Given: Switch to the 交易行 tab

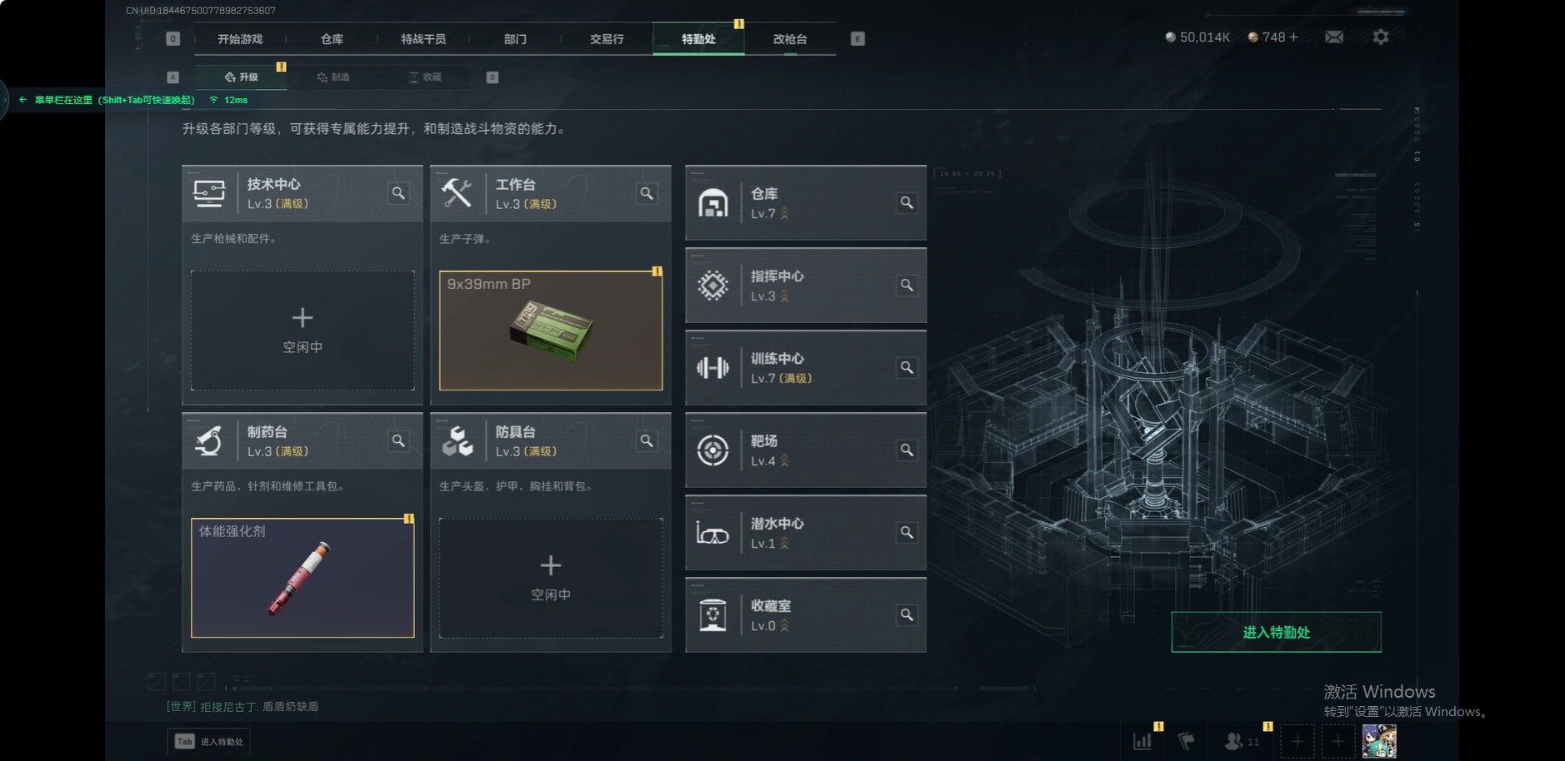Looking at the screenshot, I should (607, 39).
